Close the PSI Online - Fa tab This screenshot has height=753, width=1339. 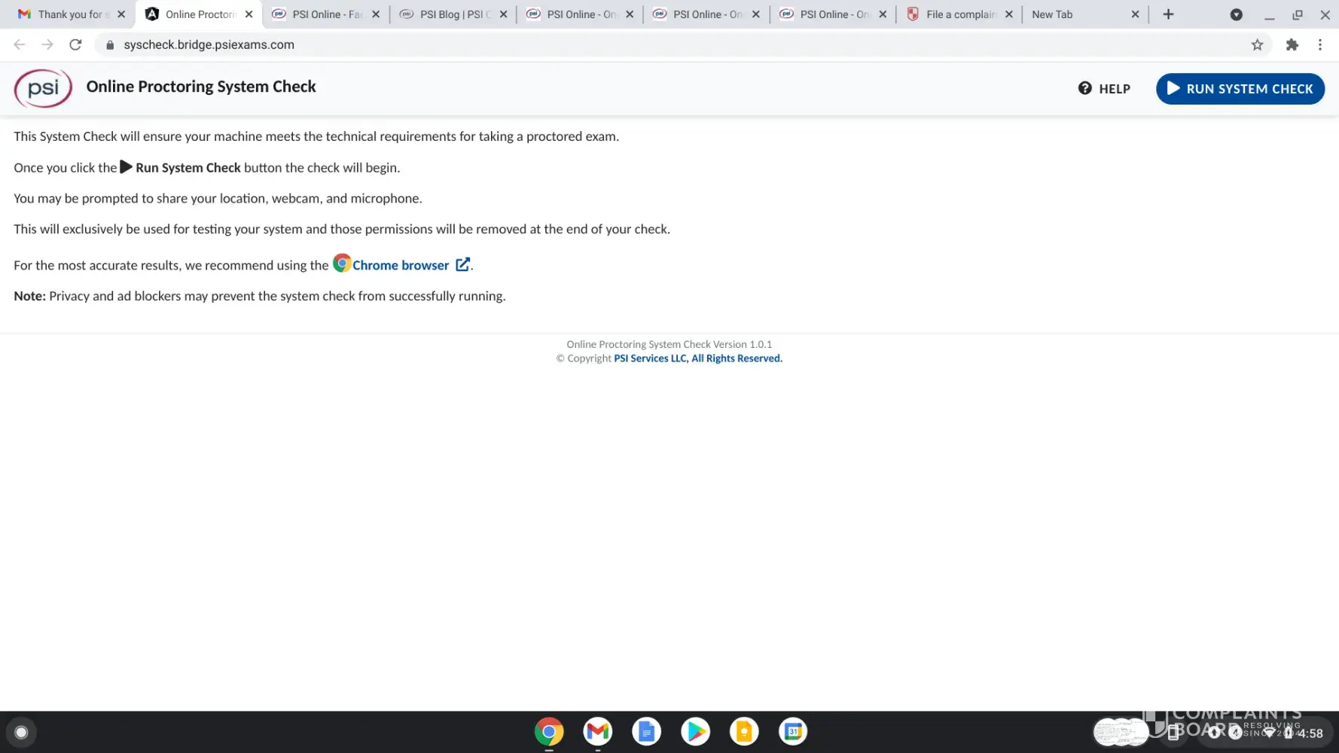tap(376, 14)
